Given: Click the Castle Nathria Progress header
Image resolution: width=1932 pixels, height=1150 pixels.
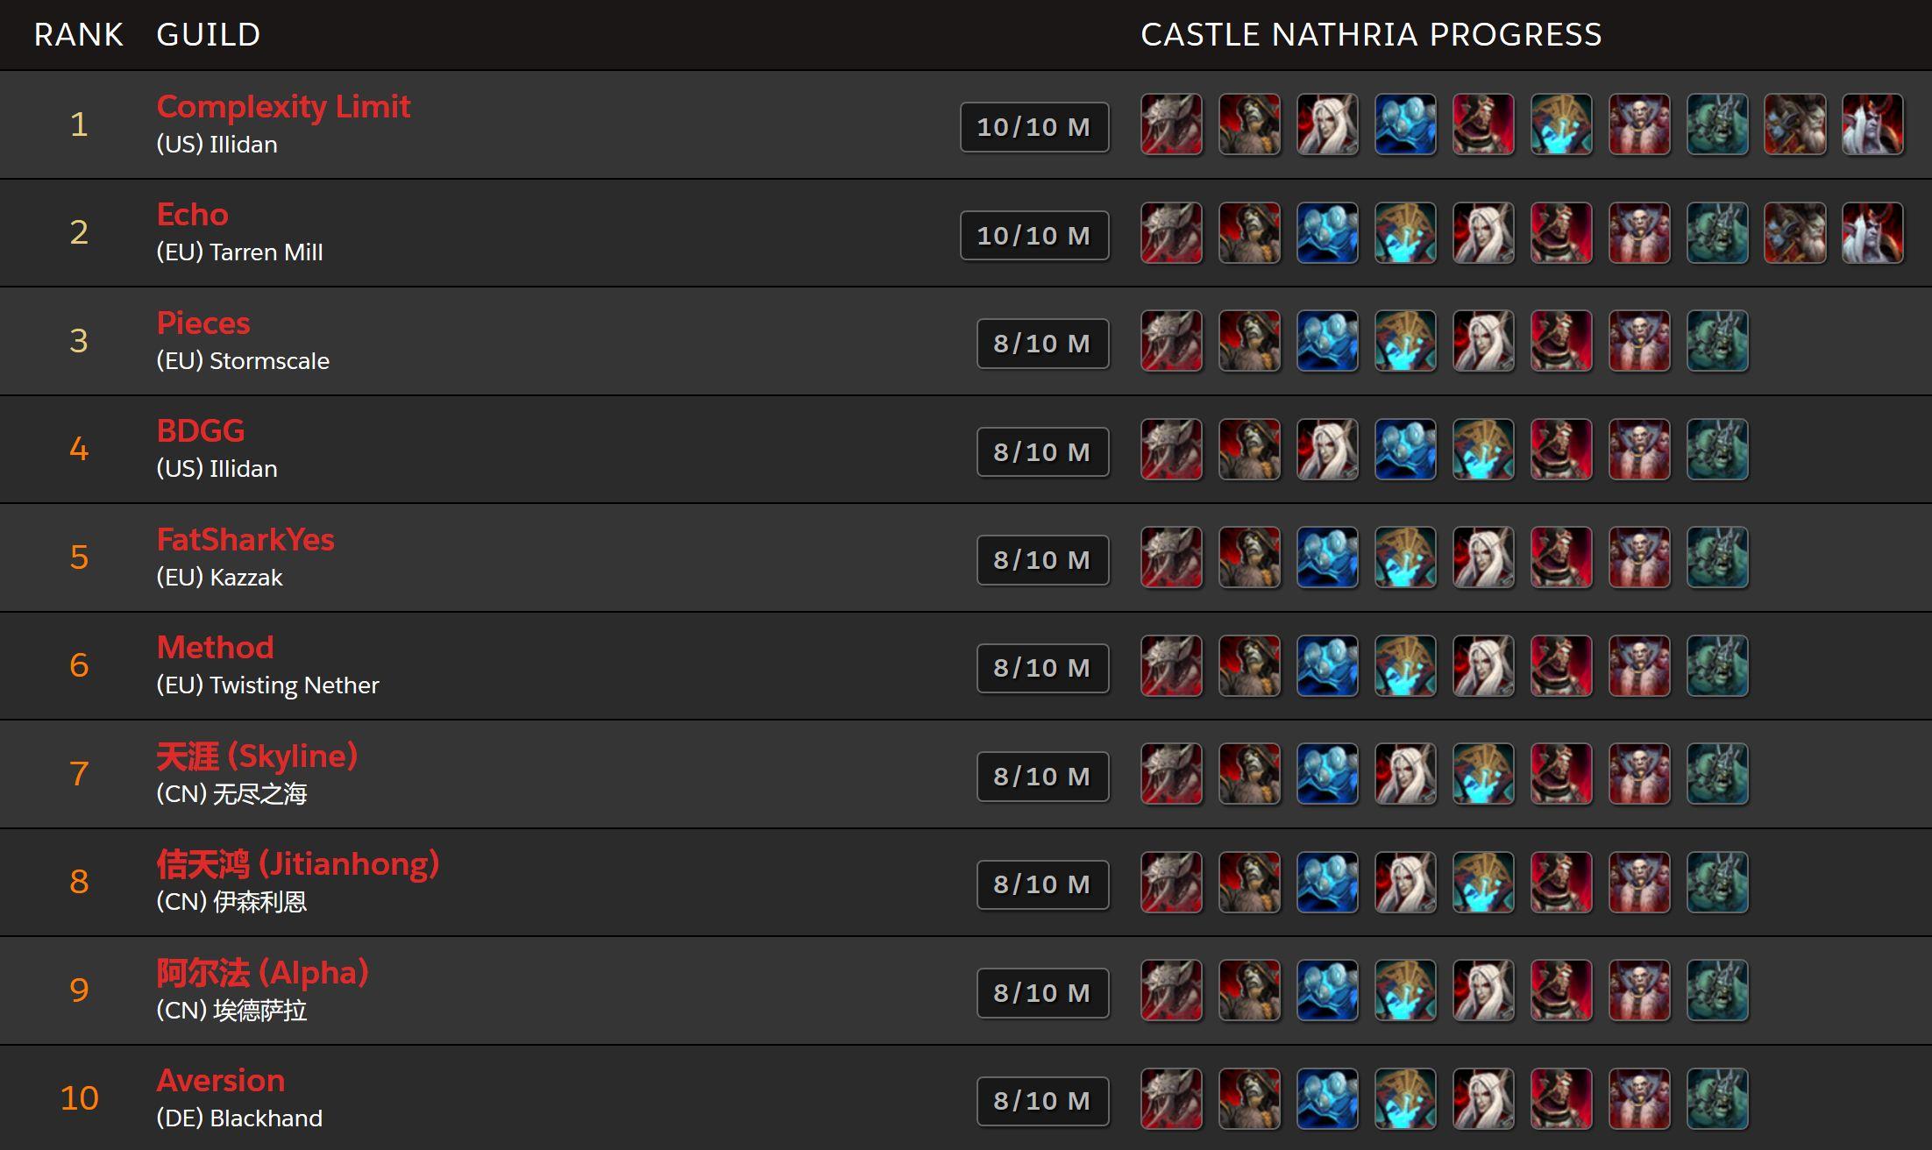Looking at the screenshot, I should [x=1371, y=35].
